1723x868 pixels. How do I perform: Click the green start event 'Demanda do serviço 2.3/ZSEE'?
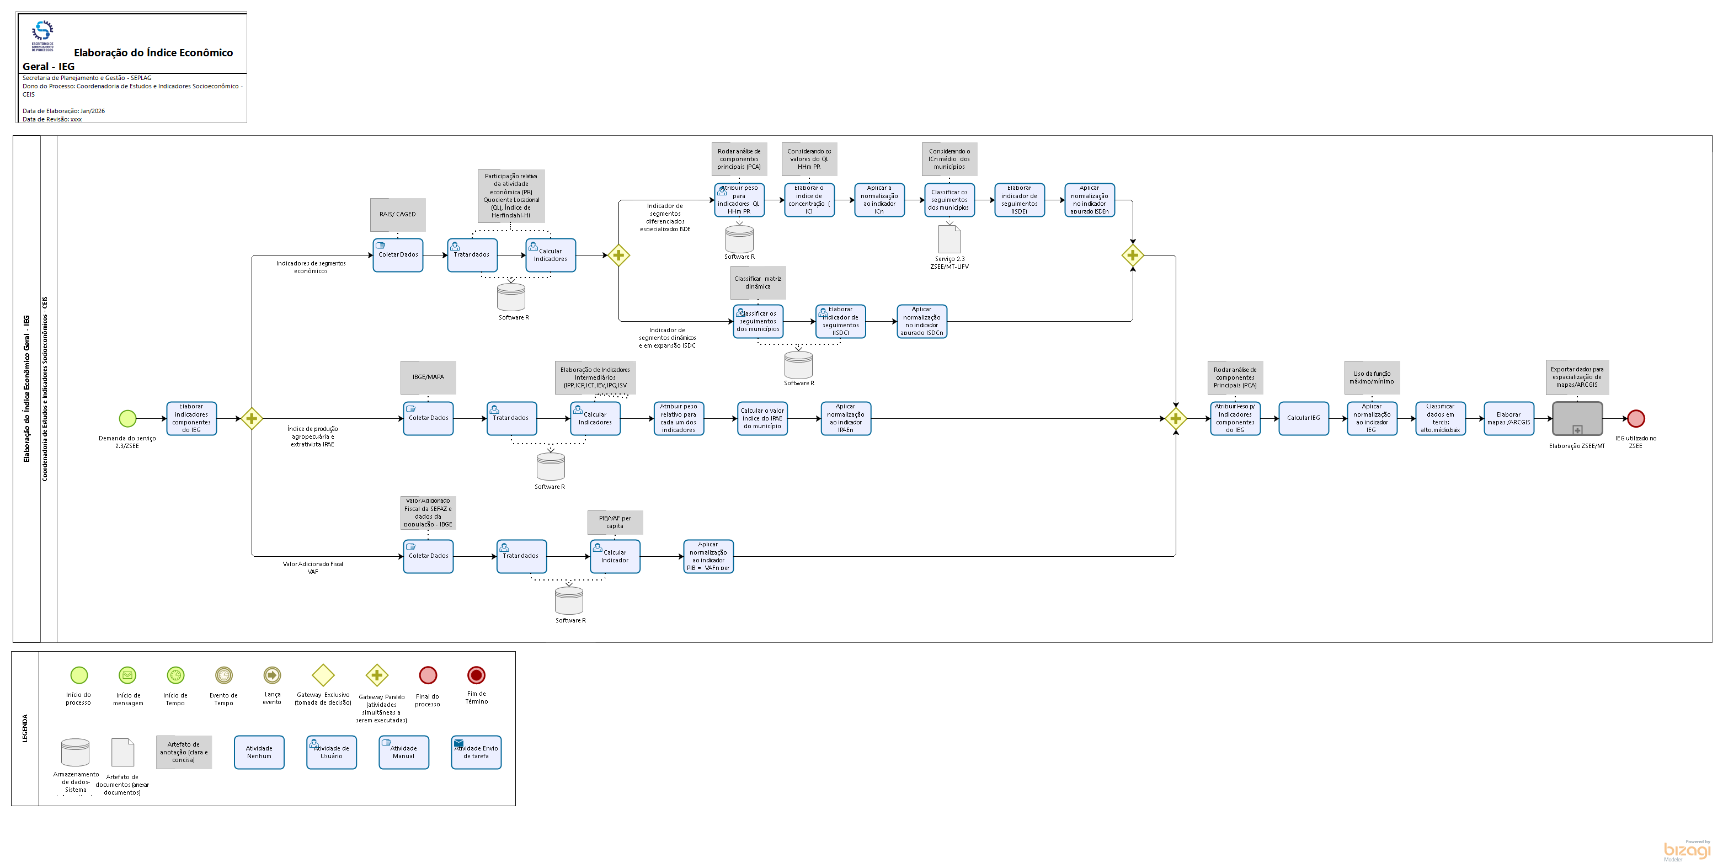[127, 418]
